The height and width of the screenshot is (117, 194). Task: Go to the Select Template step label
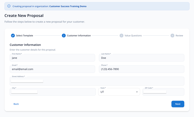(25, 35)
